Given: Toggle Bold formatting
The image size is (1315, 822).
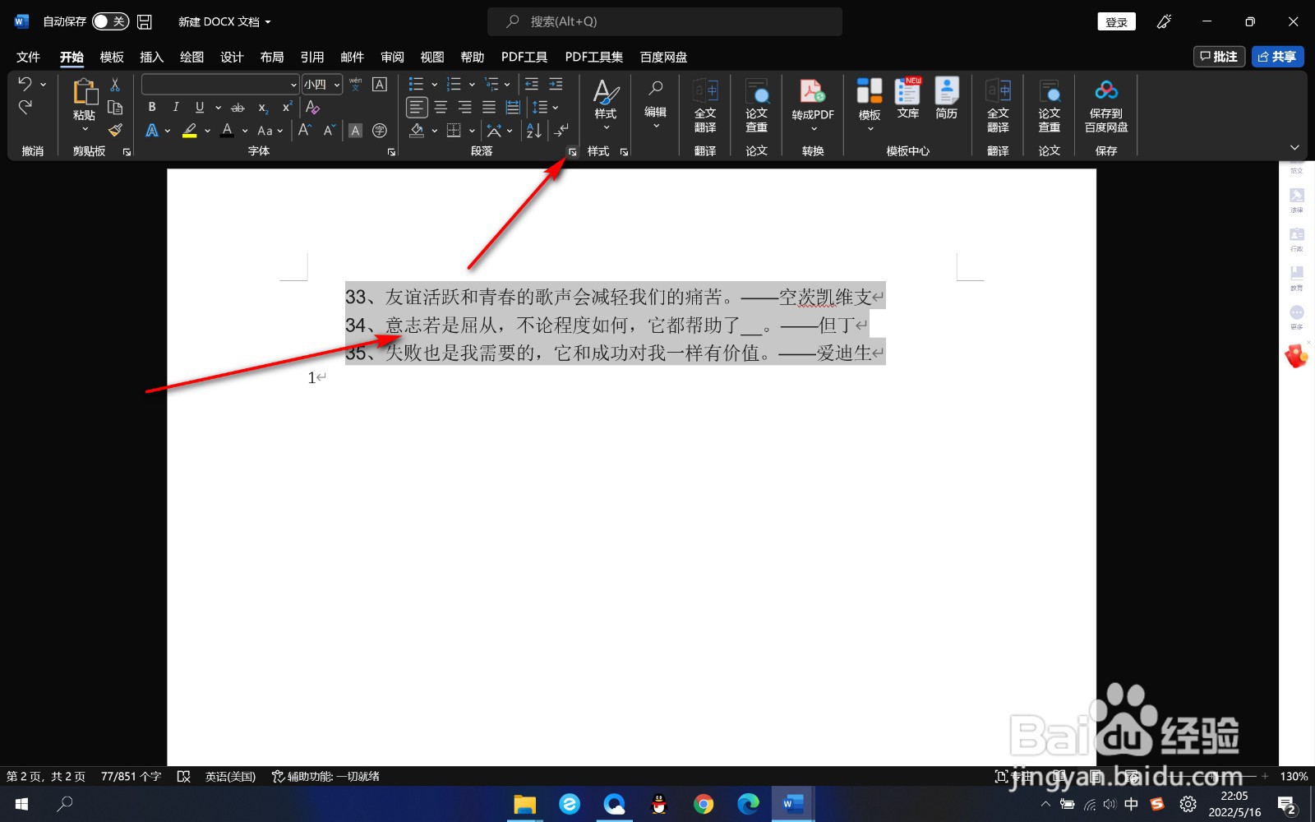Looking at the screenshot, I should pos(152,108).
